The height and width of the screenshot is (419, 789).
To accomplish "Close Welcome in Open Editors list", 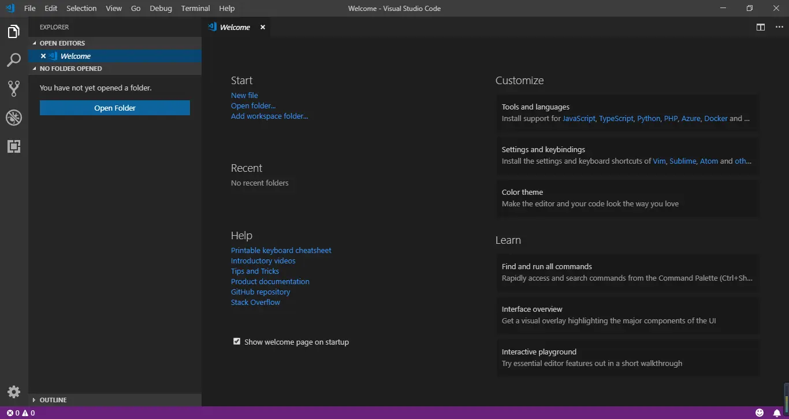I will coord(43,56).
